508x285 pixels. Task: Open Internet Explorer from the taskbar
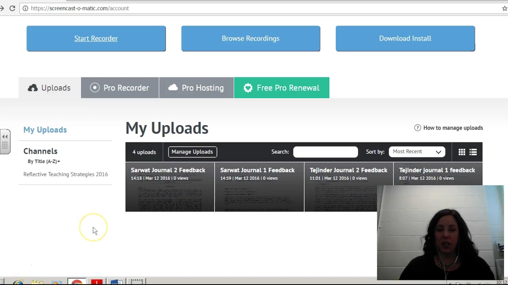pos(18,282)
